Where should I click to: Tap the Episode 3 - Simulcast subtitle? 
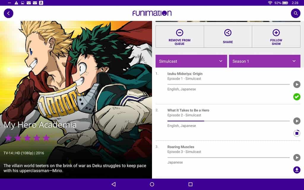[x=184, y=152]
